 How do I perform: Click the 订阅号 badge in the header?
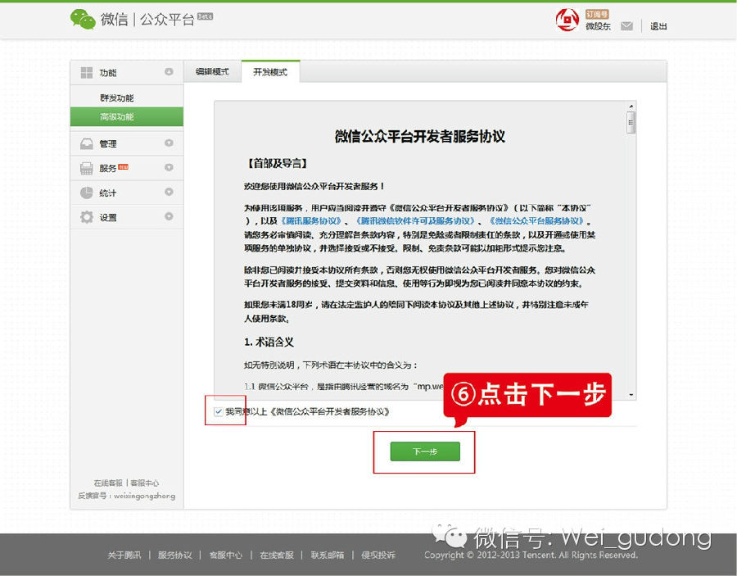597,14
